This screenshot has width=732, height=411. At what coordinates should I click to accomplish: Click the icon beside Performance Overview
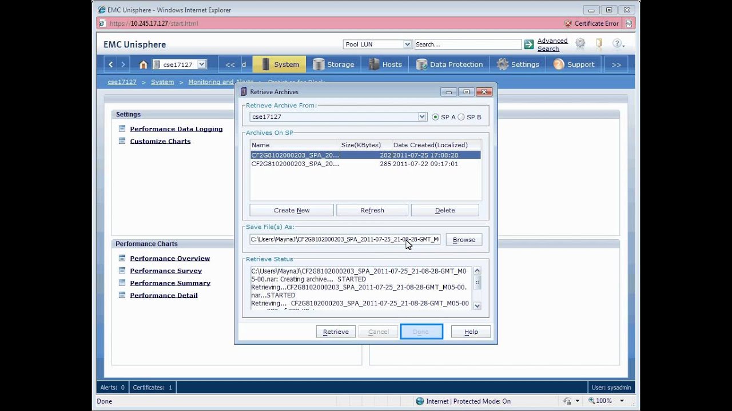coord(122,258)
